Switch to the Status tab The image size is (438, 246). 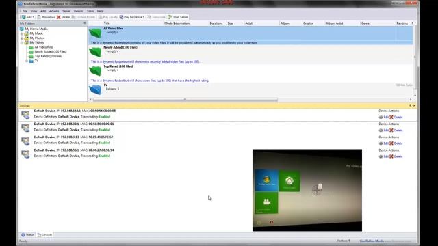[27, 235]
